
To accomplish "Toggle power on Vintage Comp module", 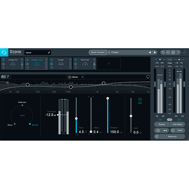I will 28,60.
